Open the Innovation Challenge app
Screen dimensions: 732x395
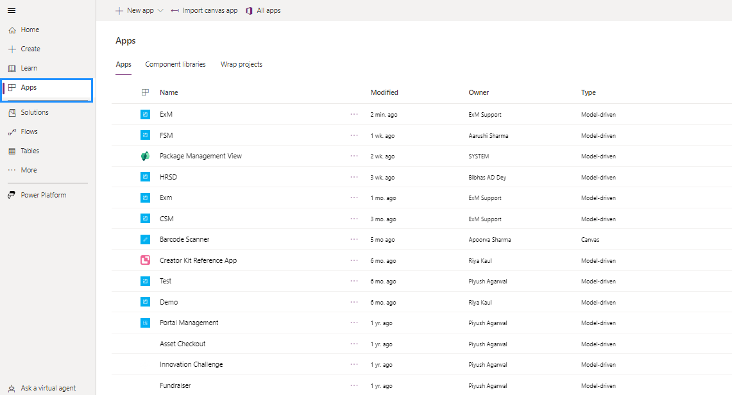[191, 364]
